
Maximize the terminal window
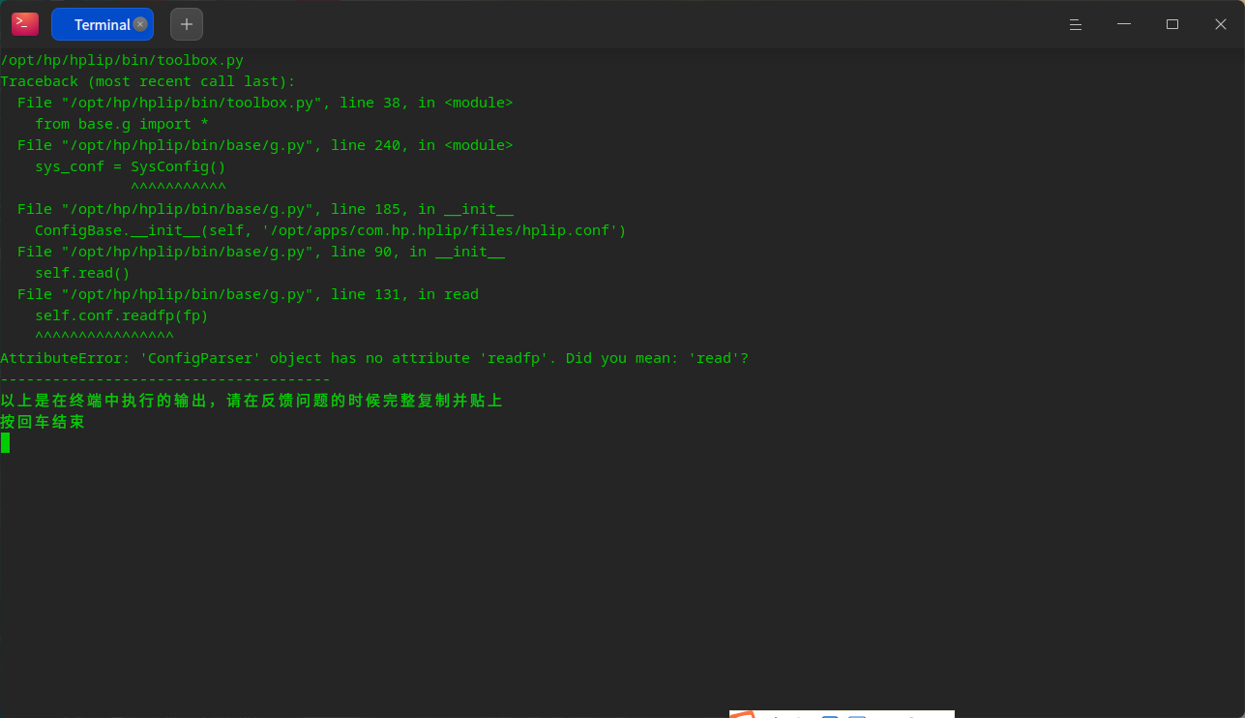(x=1172, y=24)
